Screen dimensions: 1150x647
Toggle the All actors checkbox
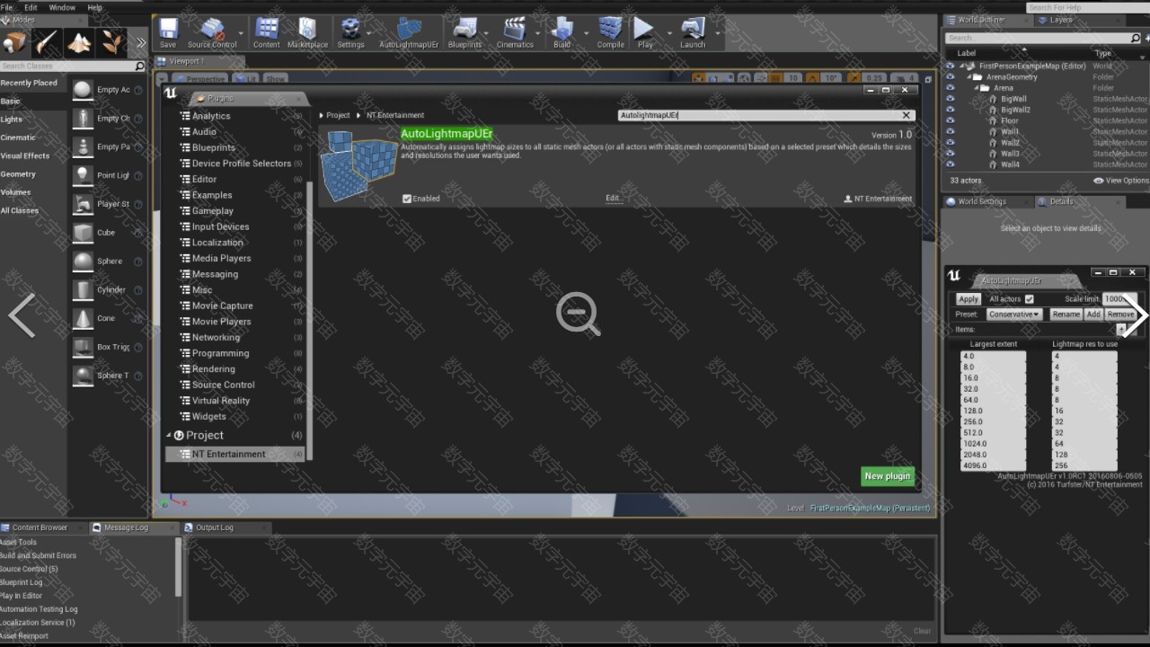click(1030, 299)
